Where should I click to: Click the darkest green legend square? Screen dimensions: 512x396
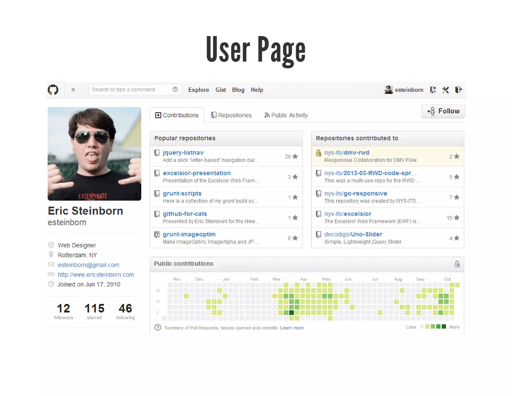click(x=444, y=326)
